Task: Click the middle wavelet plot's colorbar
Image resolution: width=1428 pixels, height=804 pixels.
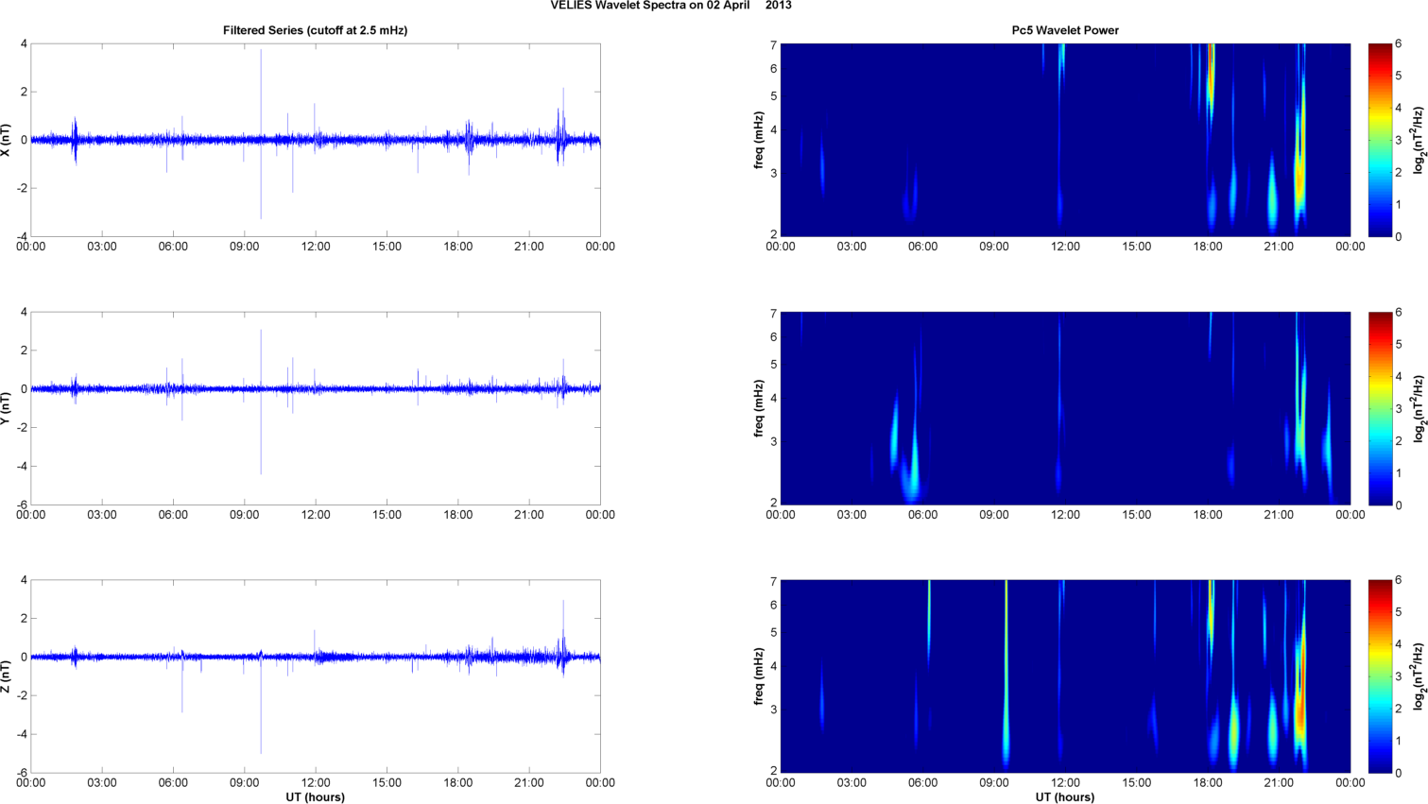Action: 1380,408
